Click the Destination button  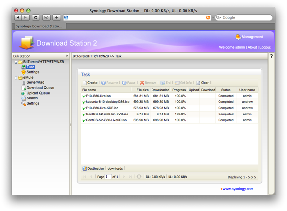[93, 168]
